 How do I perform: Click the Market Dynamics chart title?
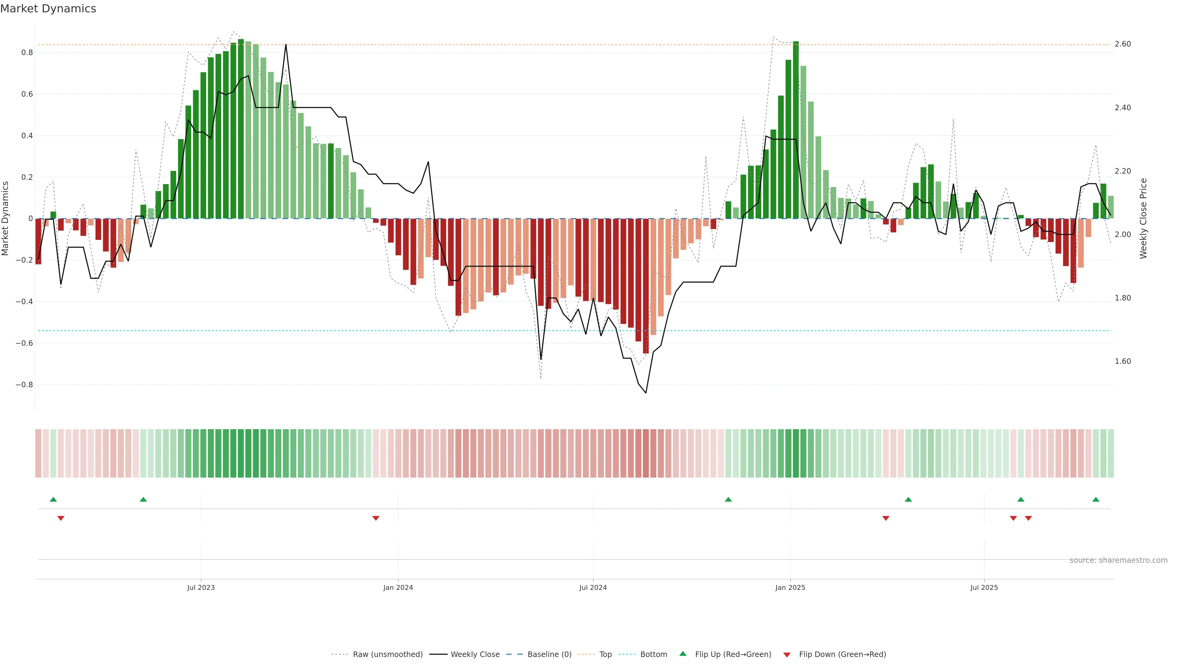[x=48, y=9]
